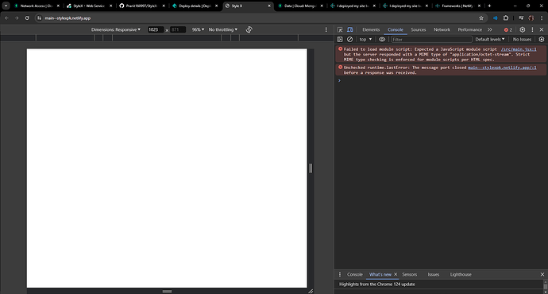548x294 pixels.
Task: Switch to the Frameworks Netlify tab
Action: 457,6
